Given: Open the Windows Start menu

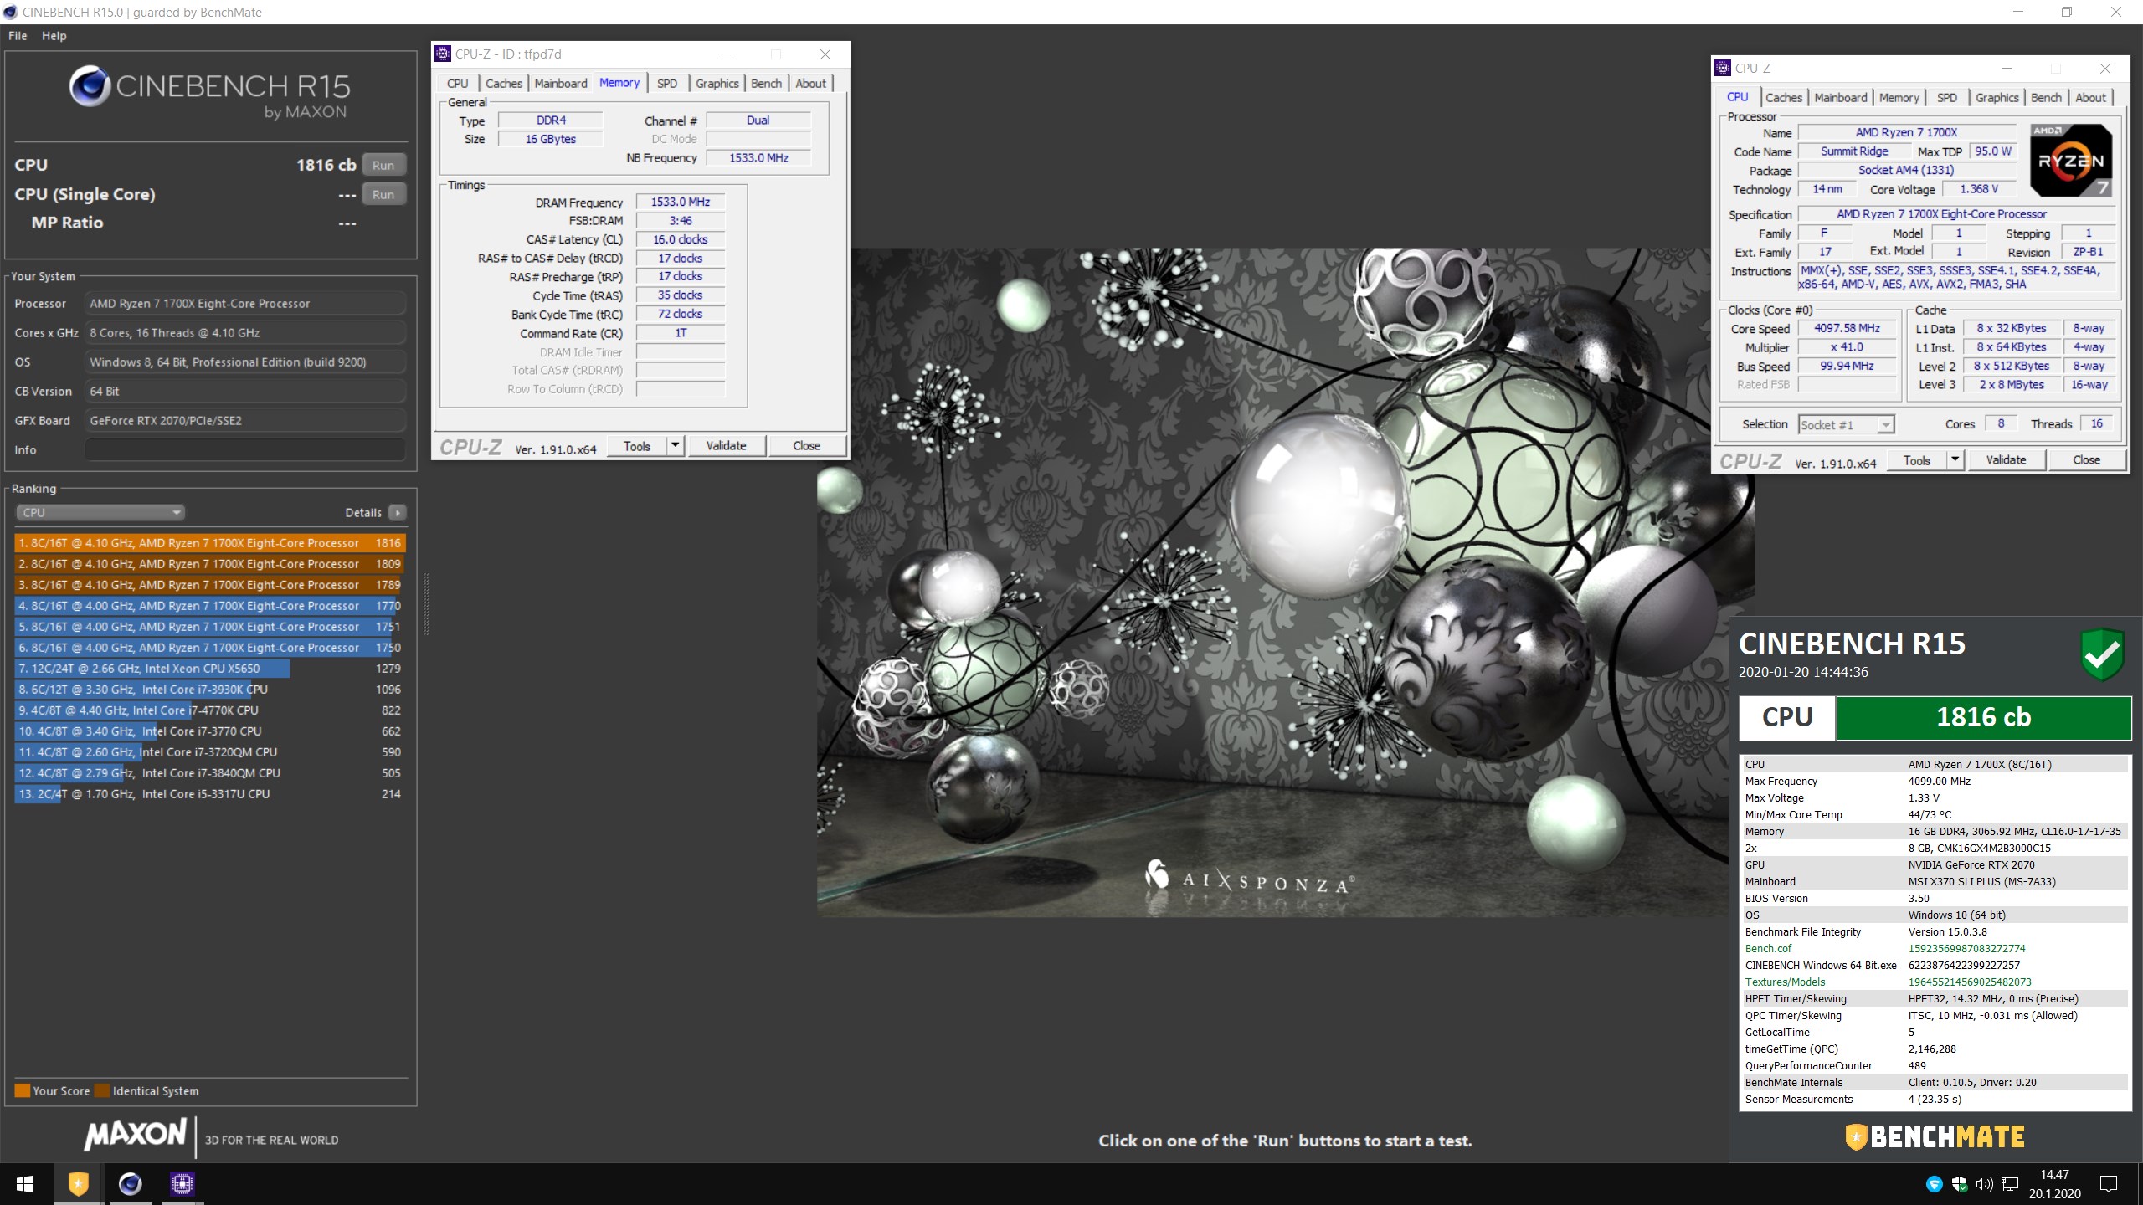Looking at the screenshot, I should click(25, 1184).
